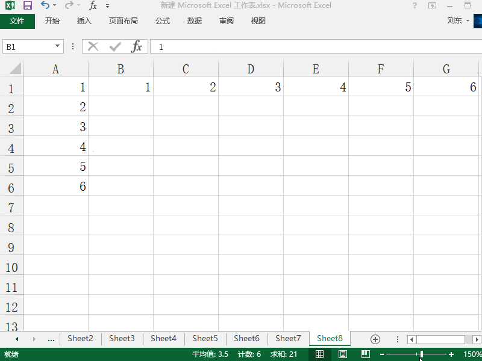Increase zoom with the plus button
Screen dimensions: 482x361
451,354
